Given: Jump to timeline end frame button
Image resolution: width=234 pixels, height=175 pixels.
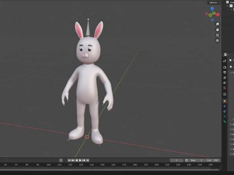Looking at the screenshot, I should [x=88, y=160].
